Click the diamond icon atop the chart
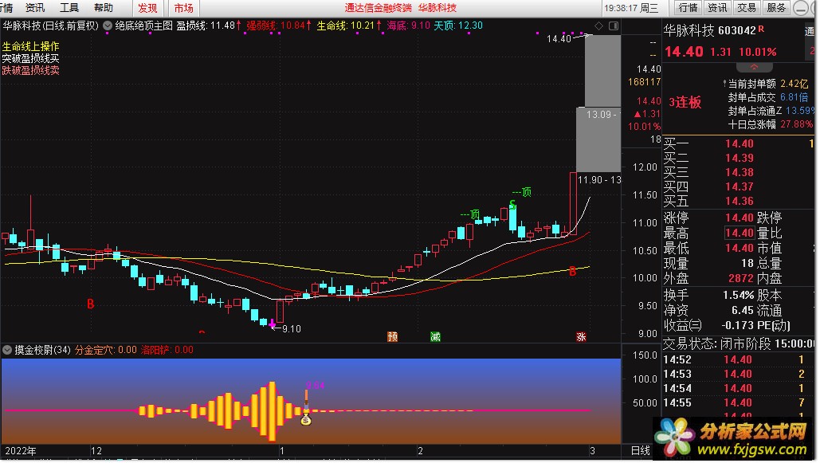 tap(599, 26)
